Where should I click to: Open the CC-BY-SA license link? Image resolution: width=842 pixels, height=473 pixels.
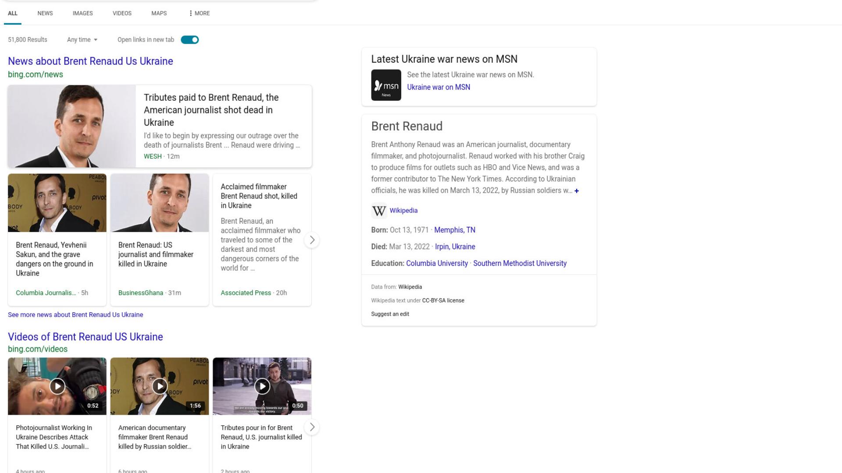(x=443, y=301)
